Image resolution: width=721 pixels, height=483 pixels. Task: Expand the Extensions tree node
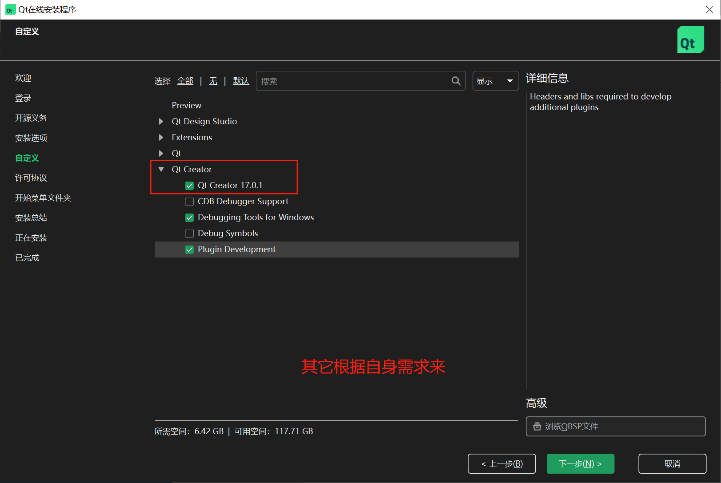click(x=161, y=137)
